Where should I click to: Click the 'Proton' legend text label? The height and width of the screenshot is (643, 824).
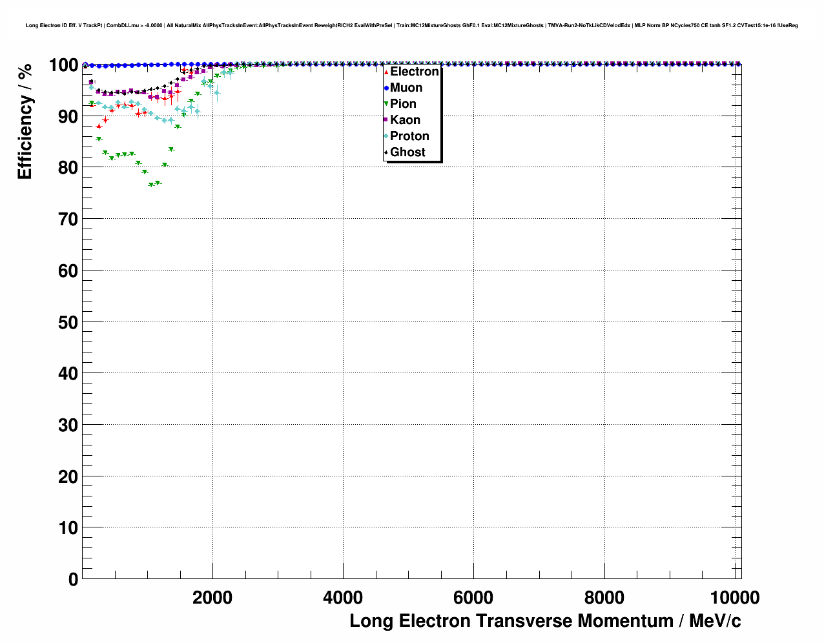409,136
